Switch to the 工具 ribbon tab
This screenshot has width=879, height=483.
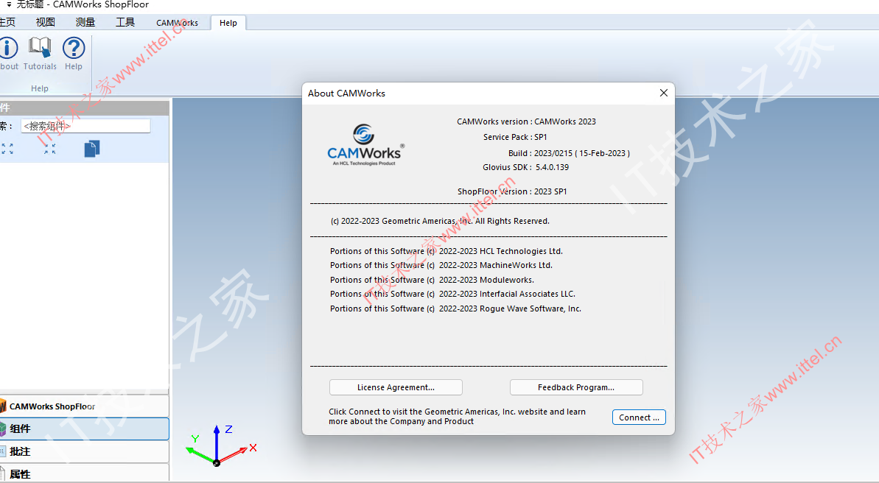tap(125, 22)
